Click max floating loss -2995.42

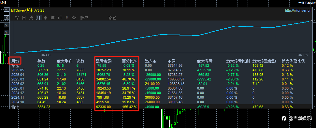(204, 79)
